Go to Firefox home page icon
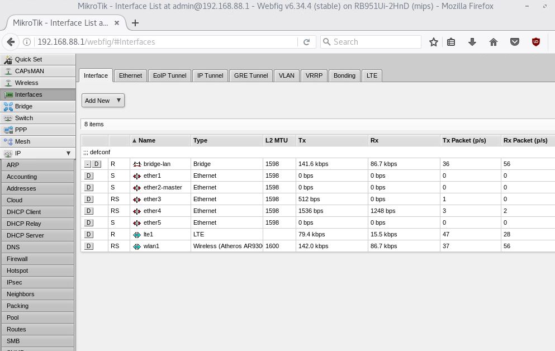 point(494,42)
